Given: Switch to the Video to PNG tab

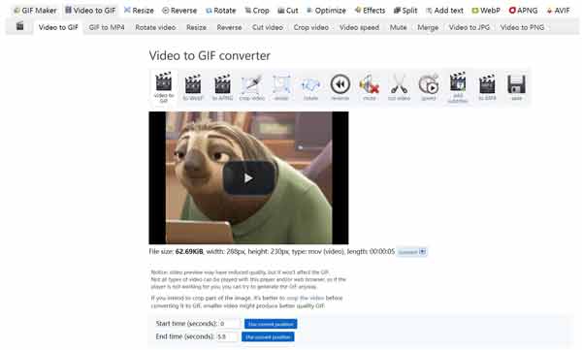Looking at the screenshot, I should point(522,27).
